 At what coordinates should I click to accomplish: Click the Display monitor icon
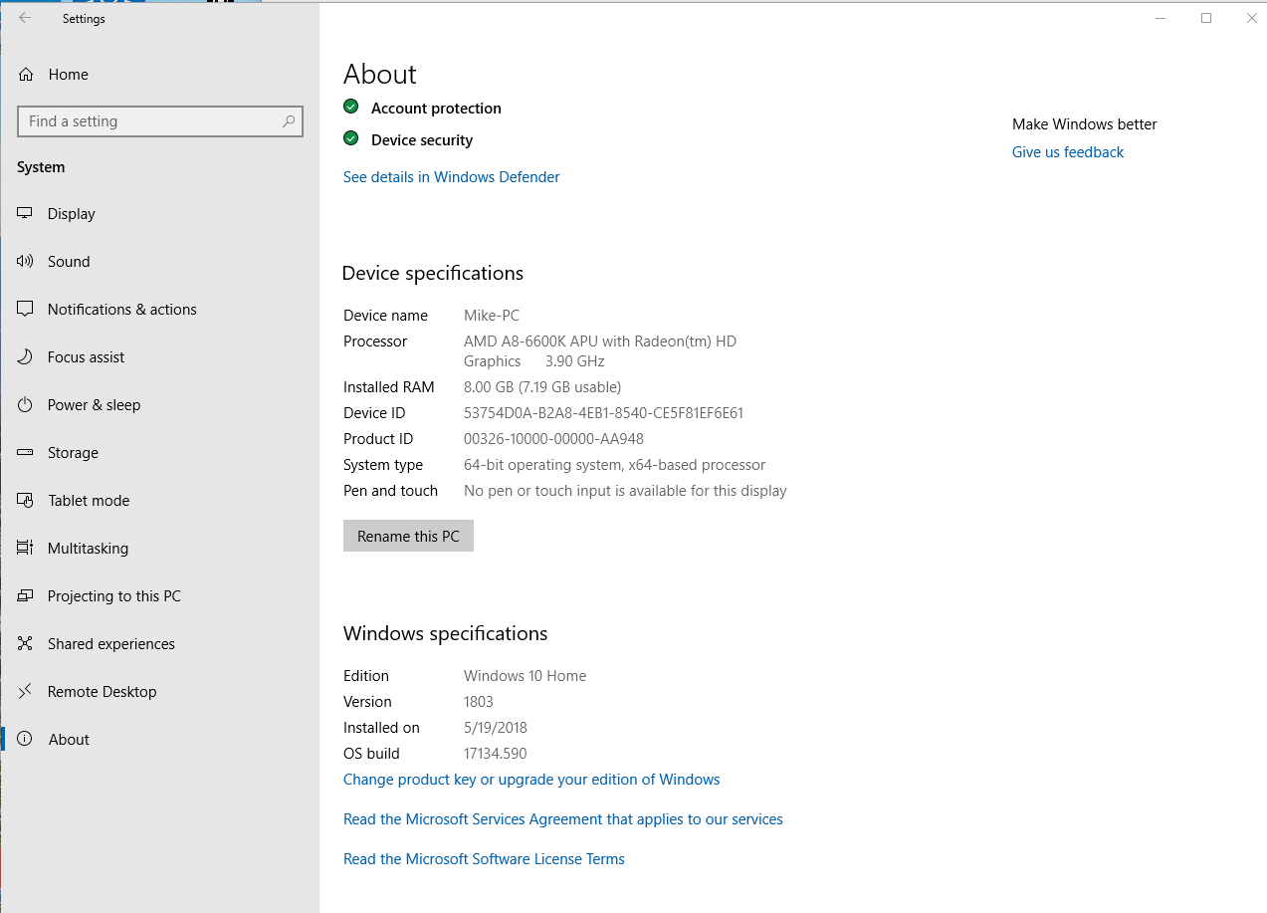point(26,214)
